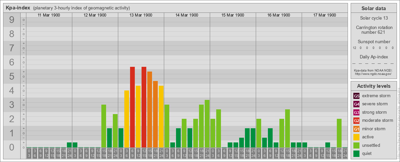This screenshot has height=162, width=400.
Task: Click the 0-3 time slot under 11 Mar
Action: [29, 154]
